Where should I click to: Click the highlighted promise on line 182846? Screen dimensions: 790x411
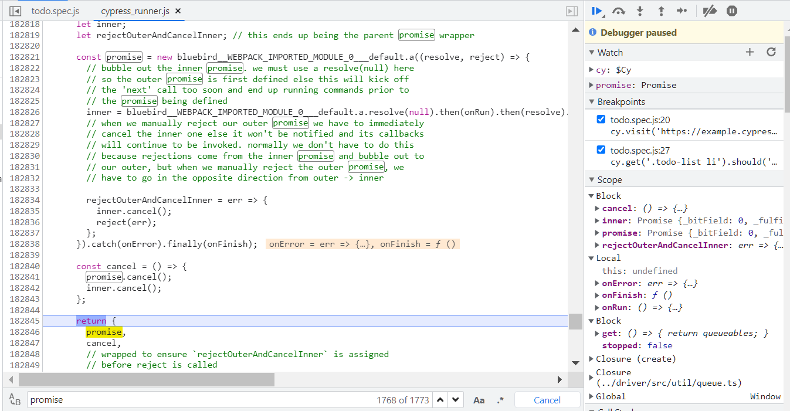104,332
